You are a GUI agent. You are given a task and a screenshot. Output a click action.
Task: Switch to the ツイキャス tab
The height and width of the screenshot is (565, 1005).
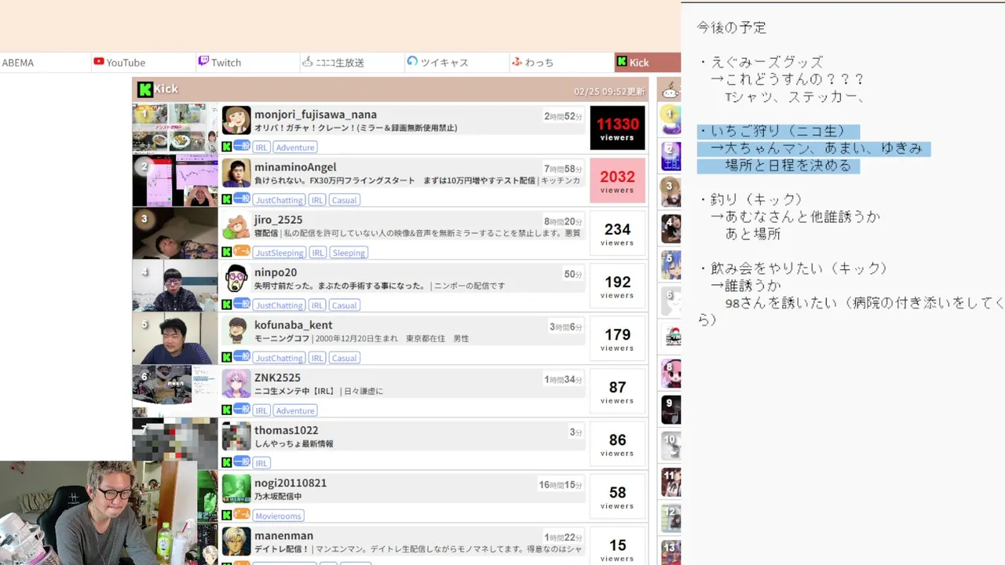click(x=457, y=63)
